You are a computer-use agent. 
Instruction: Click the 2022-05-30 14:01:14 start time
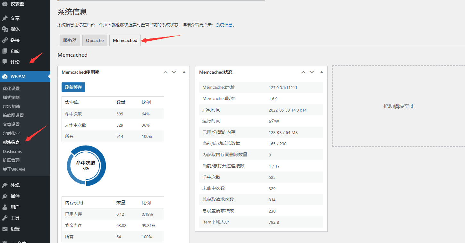pyautogui.click(x=288, y=110)
